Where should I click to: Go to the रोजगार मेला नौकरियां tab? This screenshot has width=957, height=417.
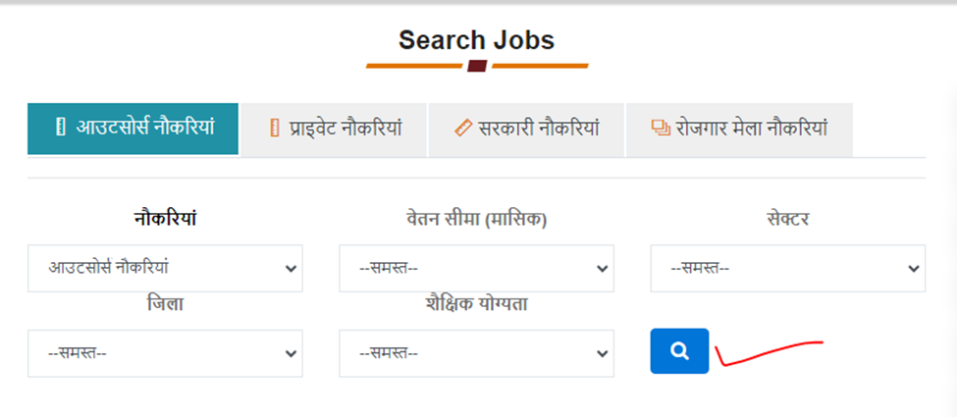point(739,130)
